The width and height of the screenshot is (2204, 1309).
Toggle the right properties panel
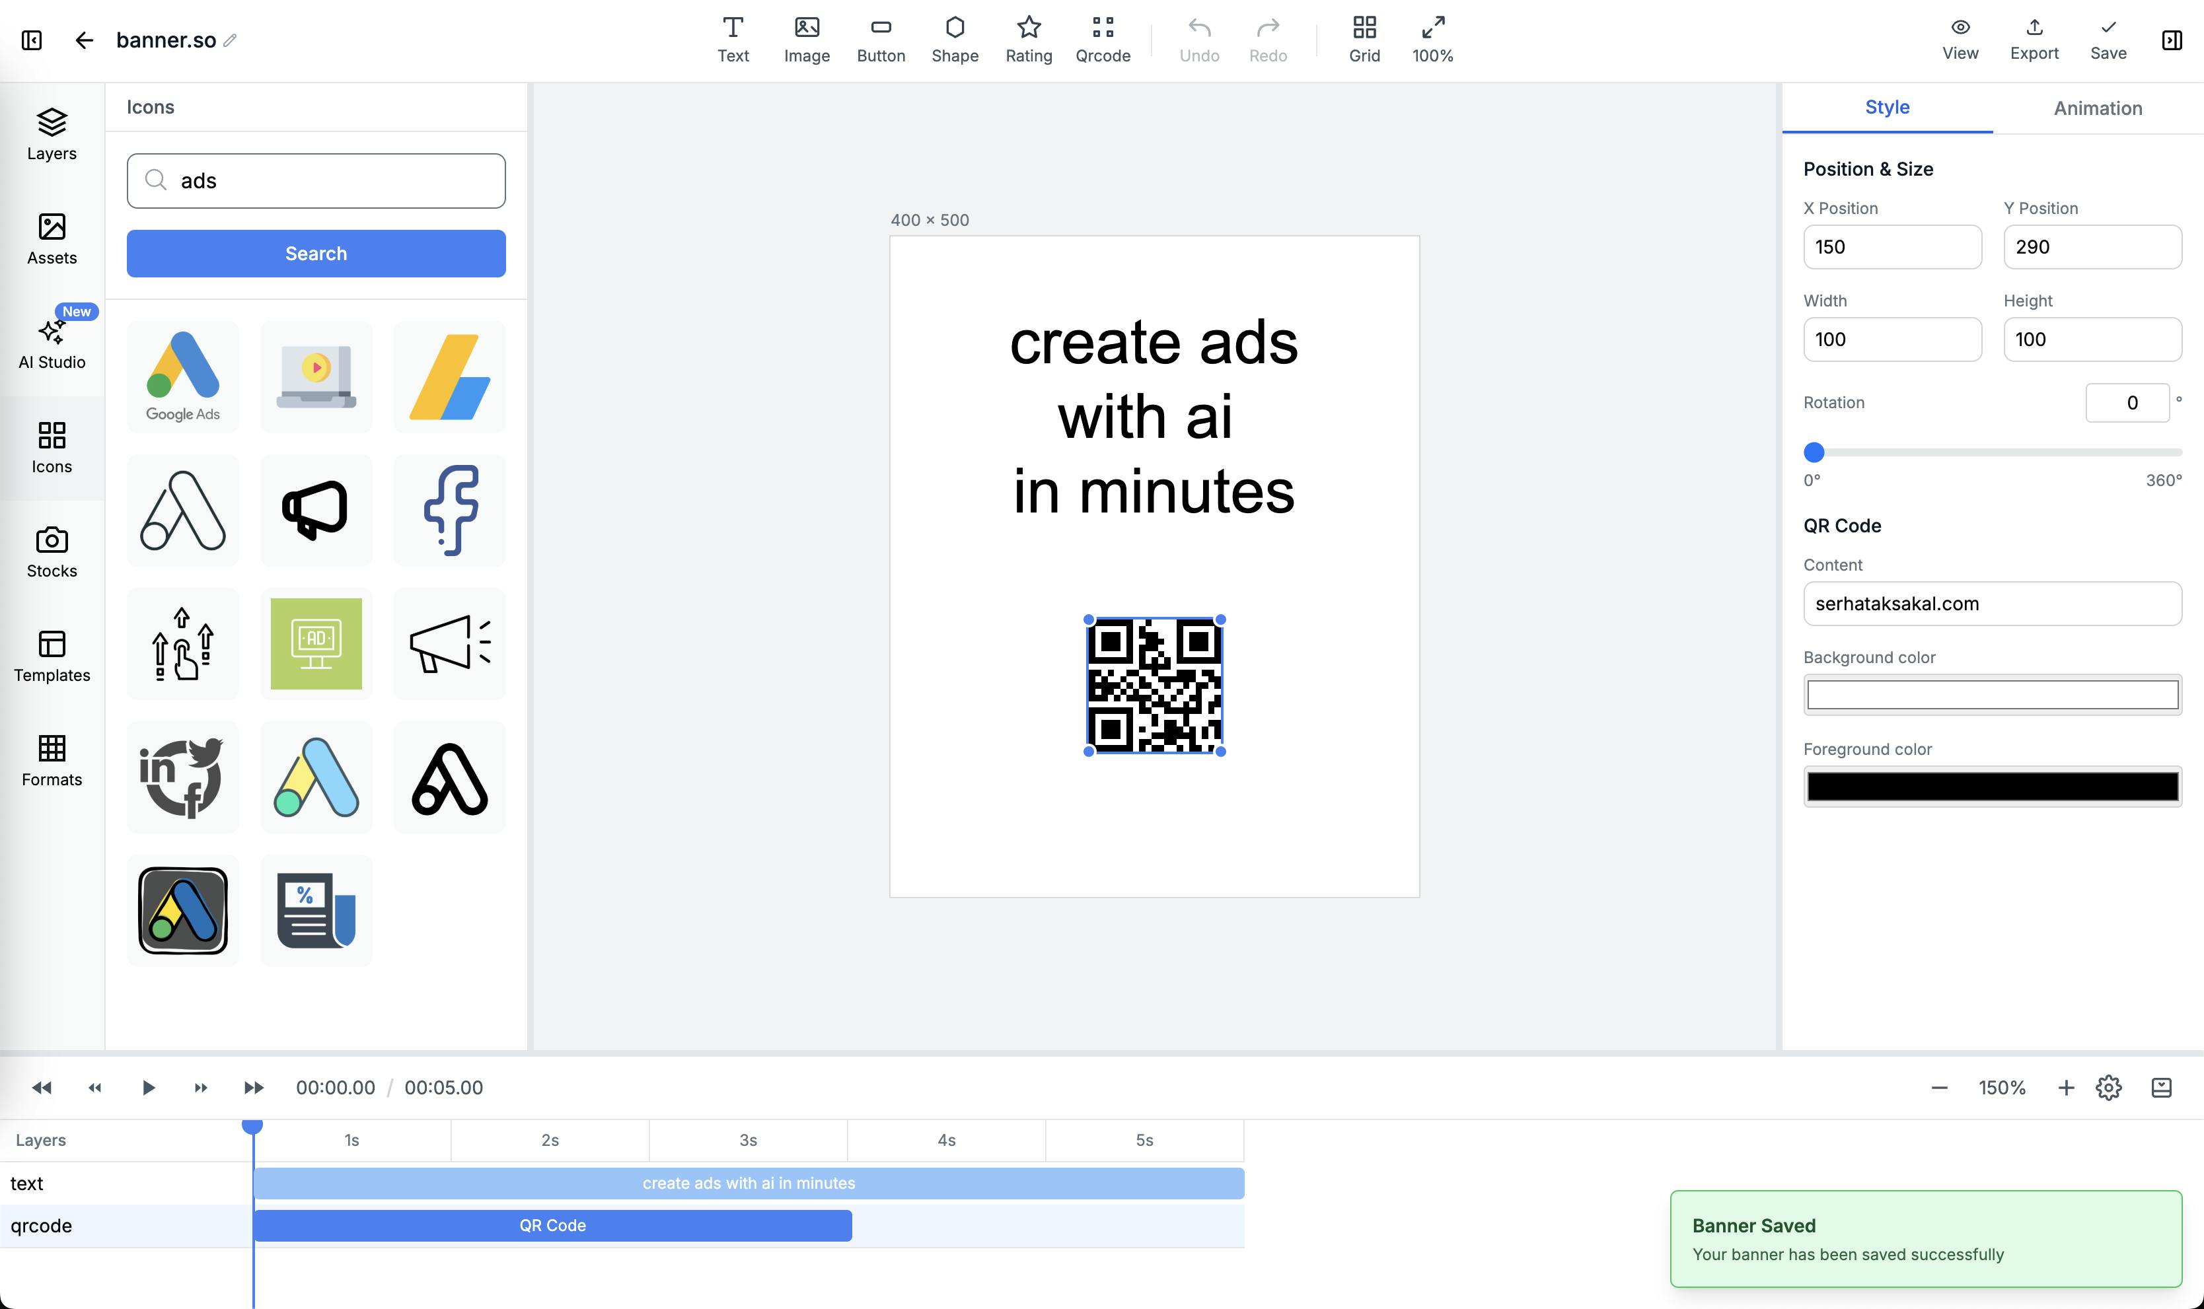(x=2172, y=40)
